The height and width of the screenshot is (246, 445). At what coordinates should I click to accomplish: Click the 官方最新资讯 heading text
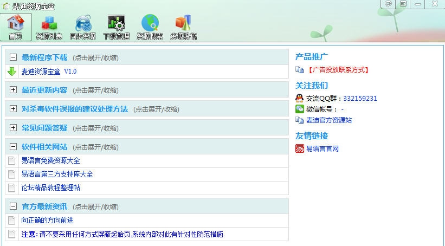44,206
